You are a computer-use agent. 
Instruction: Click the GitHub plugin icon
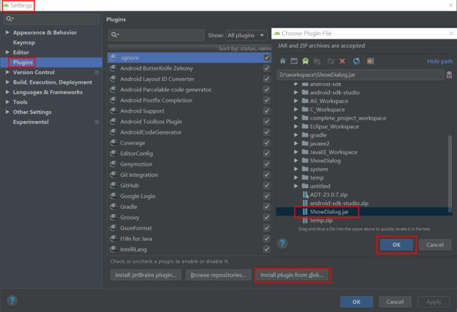click(x=113, y=186)
